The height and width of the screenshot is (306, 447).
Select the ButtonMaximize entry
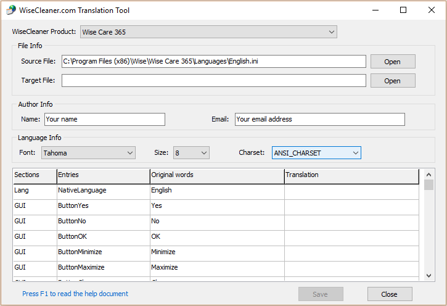(103, 268)
